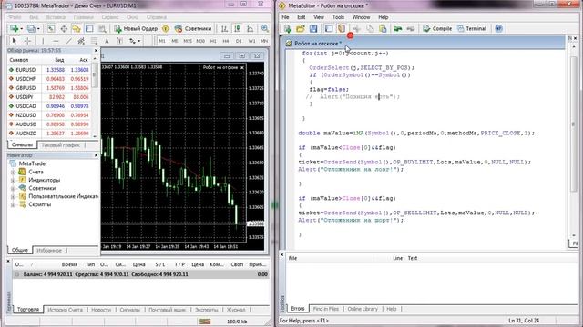Toggle the MetaEditor Navigator panel icon
The width and height of the screenshot is (583, 327).
tap(329, 28)
